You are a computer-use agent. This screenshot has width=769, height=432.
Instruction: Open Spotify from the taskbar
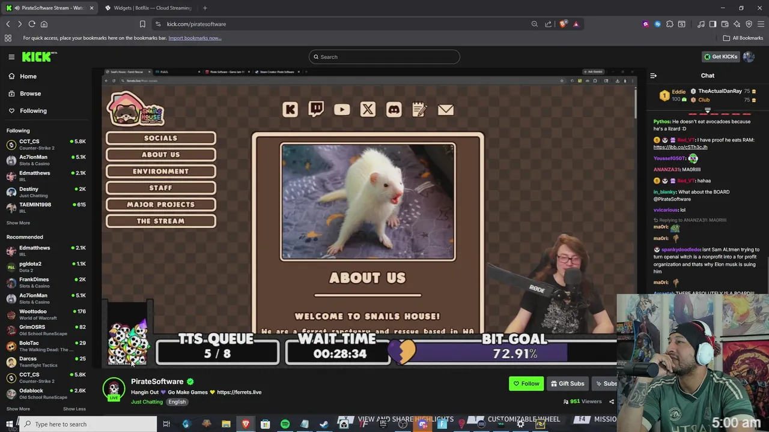click(285, 424)
